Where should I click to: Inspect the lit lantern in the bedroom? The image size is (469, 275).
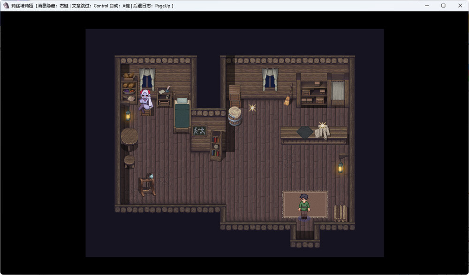[128, 115]
